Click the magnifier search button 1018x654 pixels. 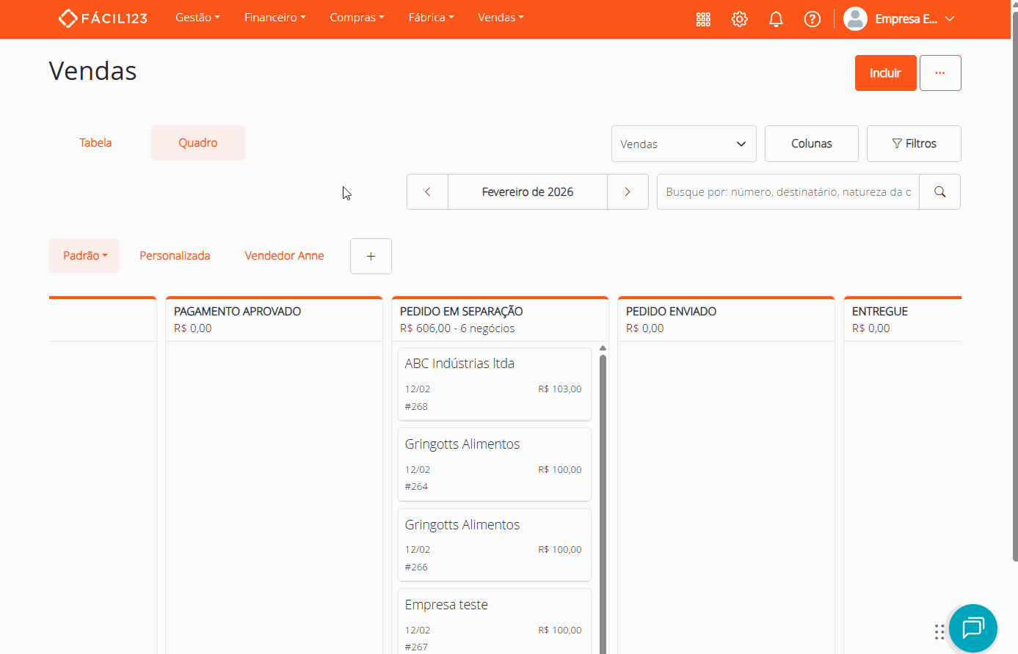[x=939, y=192]
